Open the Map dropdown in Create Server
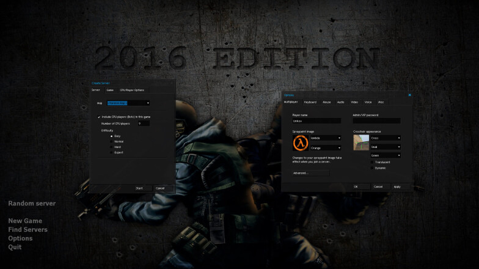 pos(128,103)
